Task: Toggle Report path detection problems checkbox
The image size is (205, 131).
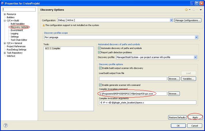Action: 99,52
